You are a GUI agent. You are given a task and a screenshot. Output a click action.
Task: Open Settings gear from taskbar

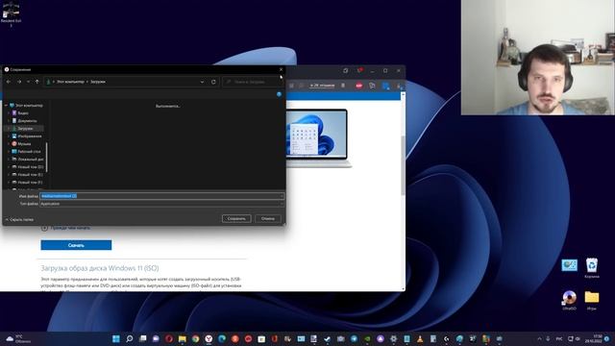pyautogui.click(x=394, y=338)
